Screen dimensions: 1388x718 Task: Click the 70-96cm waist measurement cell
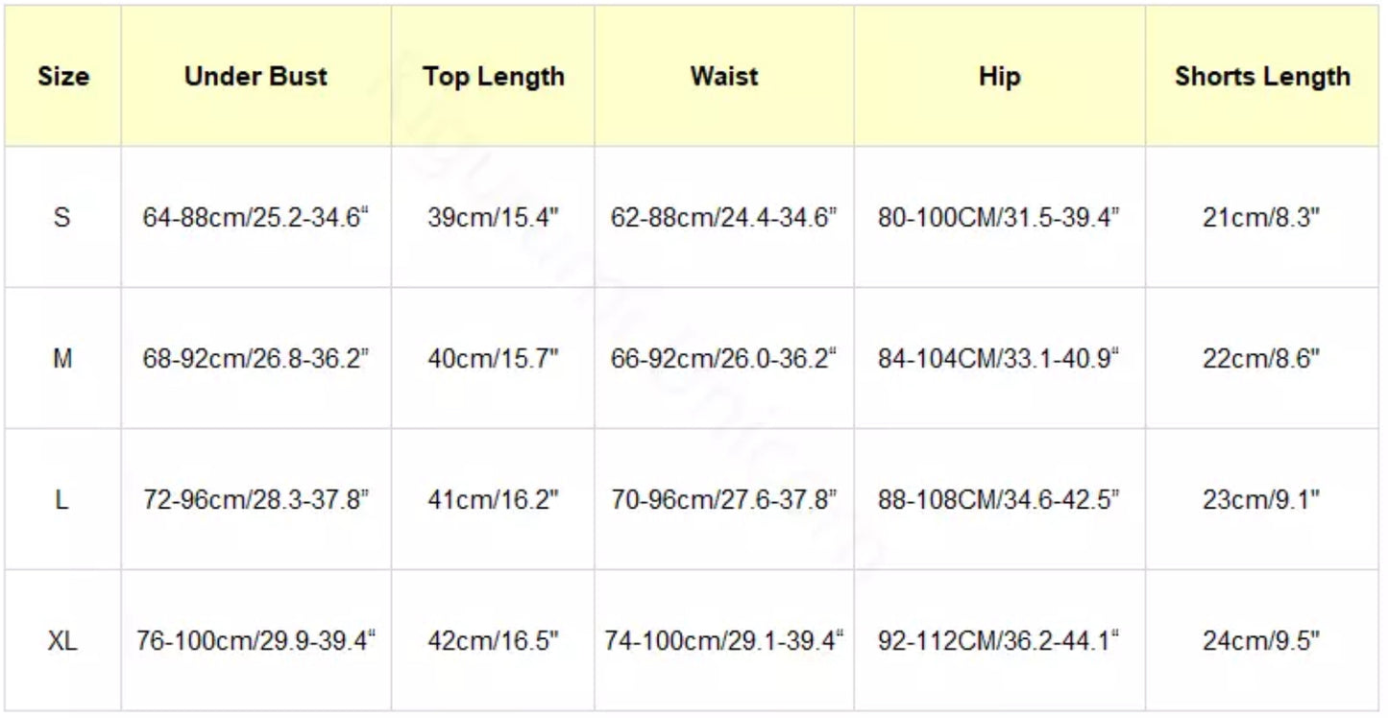click(724, 500)
